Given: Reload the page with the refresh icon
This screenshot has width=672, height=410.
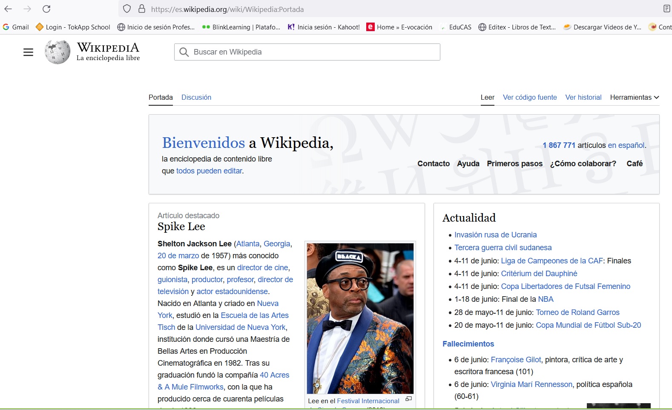Looking at the screenshot, I should click(x=46, y=9).
